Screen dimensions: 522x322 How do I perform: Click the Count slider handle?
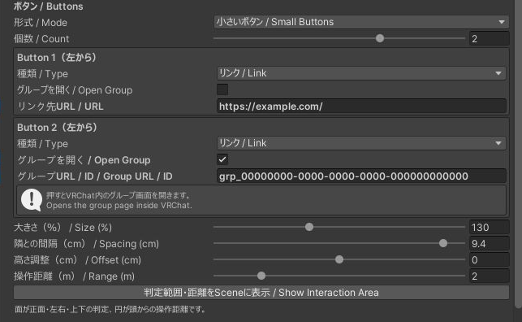[380, 38]
